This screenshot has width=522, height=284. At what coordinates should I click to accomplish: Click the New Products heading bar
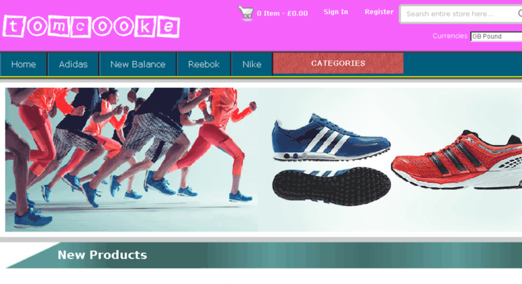263,255
